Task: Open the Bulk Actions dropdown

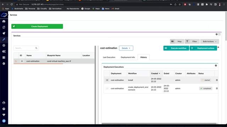Action: click(210, 42)
